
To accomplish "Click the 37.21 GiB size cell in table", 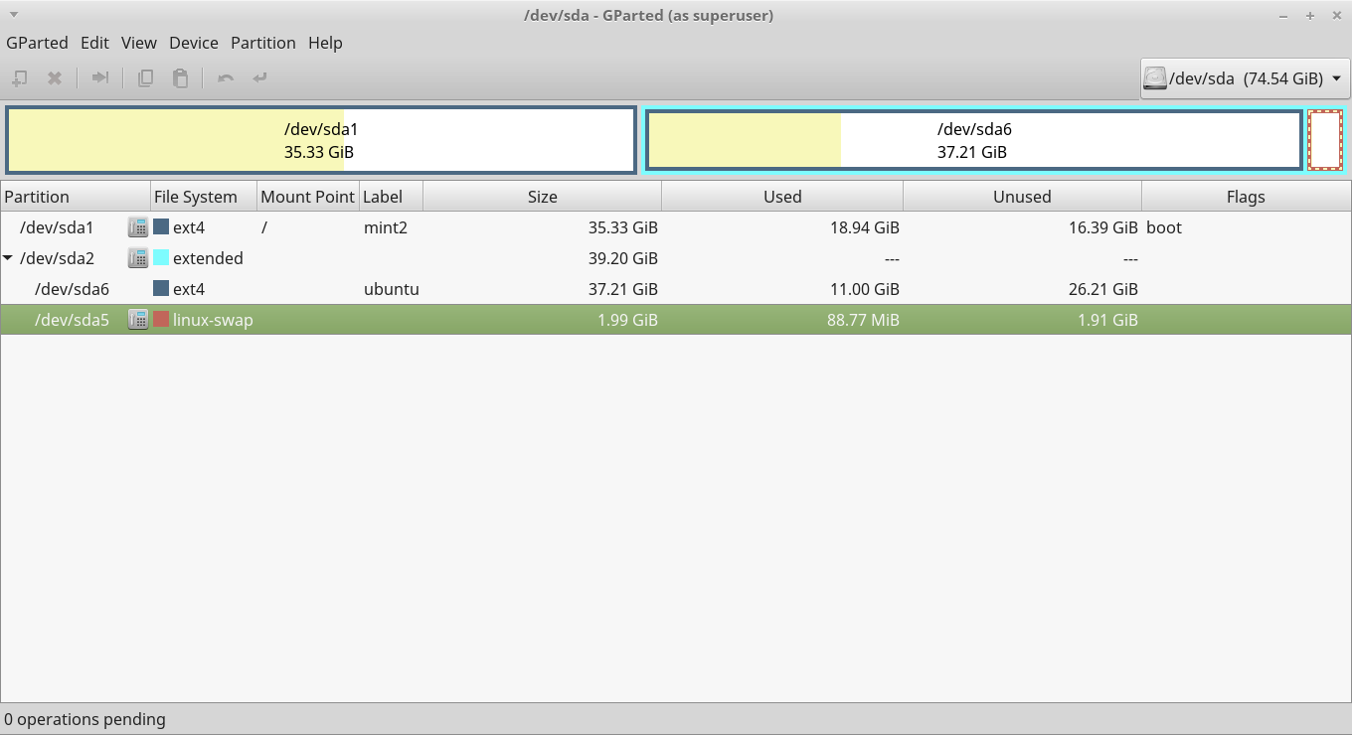I will [x=623, y=289].
